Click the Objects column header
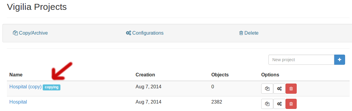Viewport: 352px width, 111px height. point(220,75)
